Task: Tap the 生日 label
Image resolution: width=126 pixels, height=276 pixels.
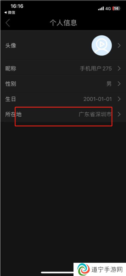Action: click(11, 99)
